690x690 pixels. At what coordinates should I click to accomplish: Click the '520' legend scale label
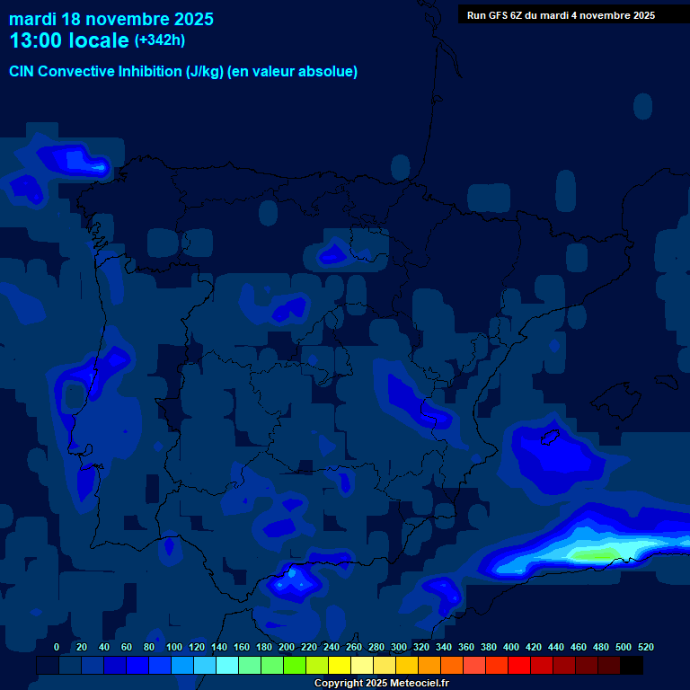[x=645, y=647]
